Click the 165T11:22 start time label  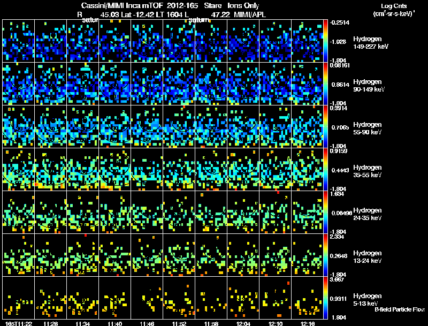[x=19, y=323]
